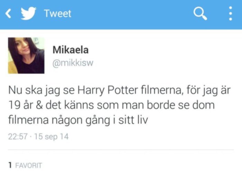The height and width of the screenshot is (177, 242).
Task: Open search with the magnifier icon
Action: click(200, 13)
